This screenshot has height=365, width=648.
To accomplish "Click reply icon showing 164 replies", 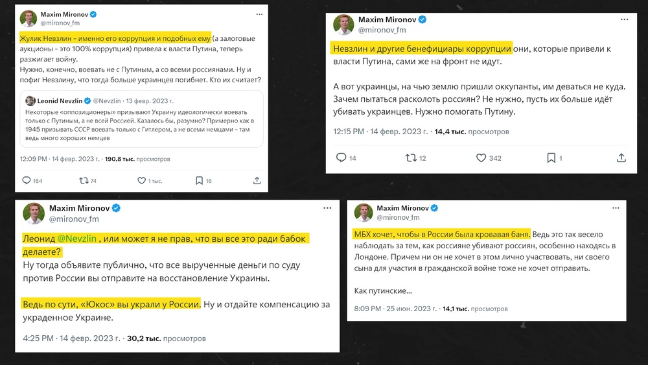I will 27,180.
